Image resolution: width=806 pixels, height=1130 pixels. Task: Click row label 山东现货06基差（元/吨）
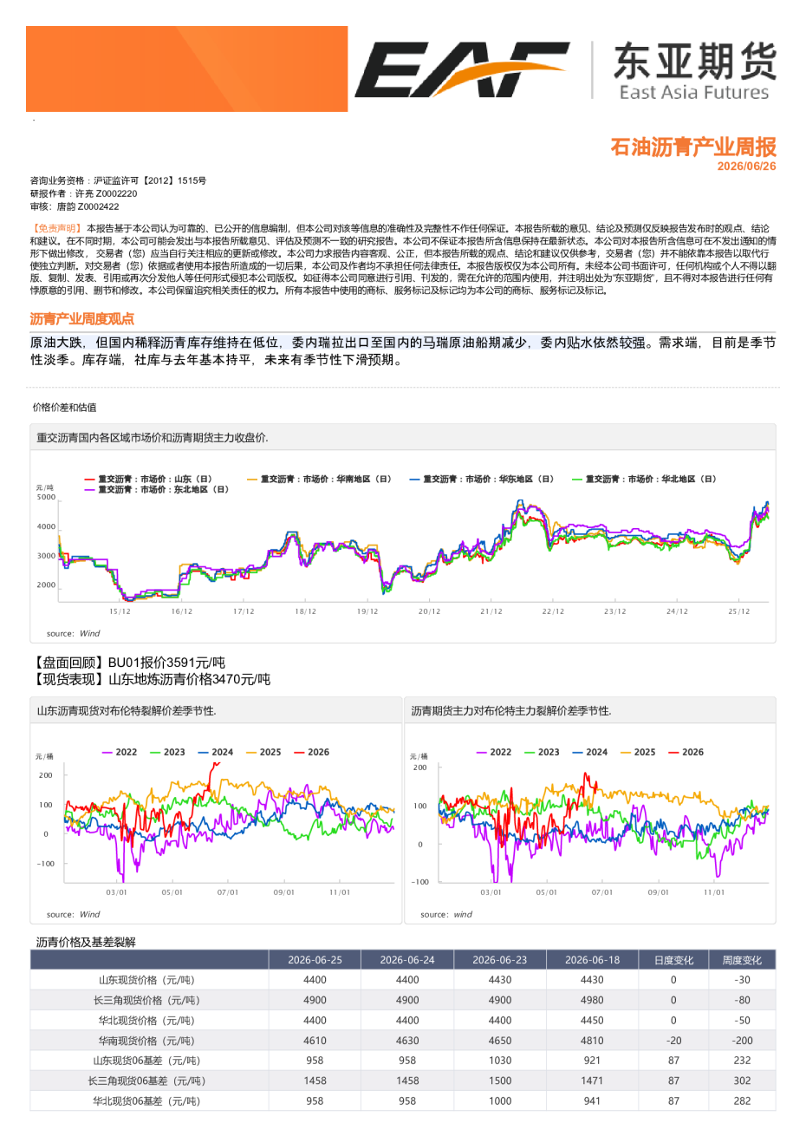point(146,1061)
